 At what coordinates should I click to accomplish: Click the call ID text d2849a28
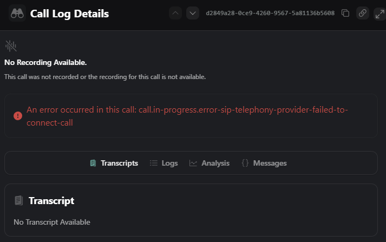point(270,13)
